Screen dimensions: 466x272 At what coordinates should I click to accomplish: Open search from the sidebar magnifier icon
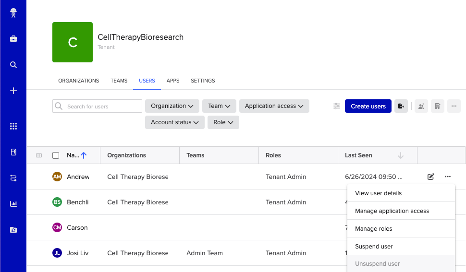(x=13, y=65)
